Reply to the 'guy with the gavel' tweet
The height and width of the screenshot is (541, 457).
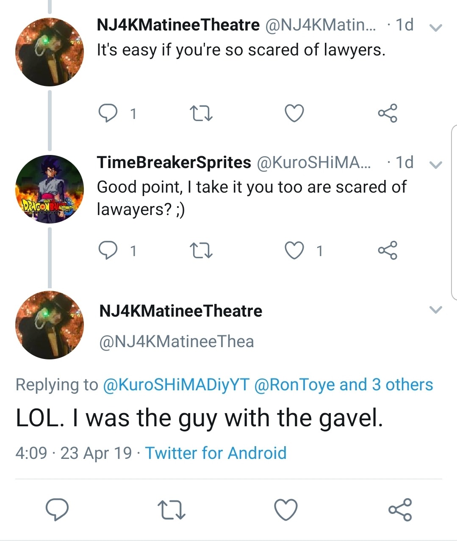click(57, 509)
